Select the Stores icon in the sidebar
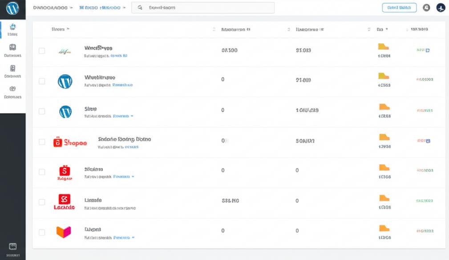This screenshot has height=260, width=449. 12,29
